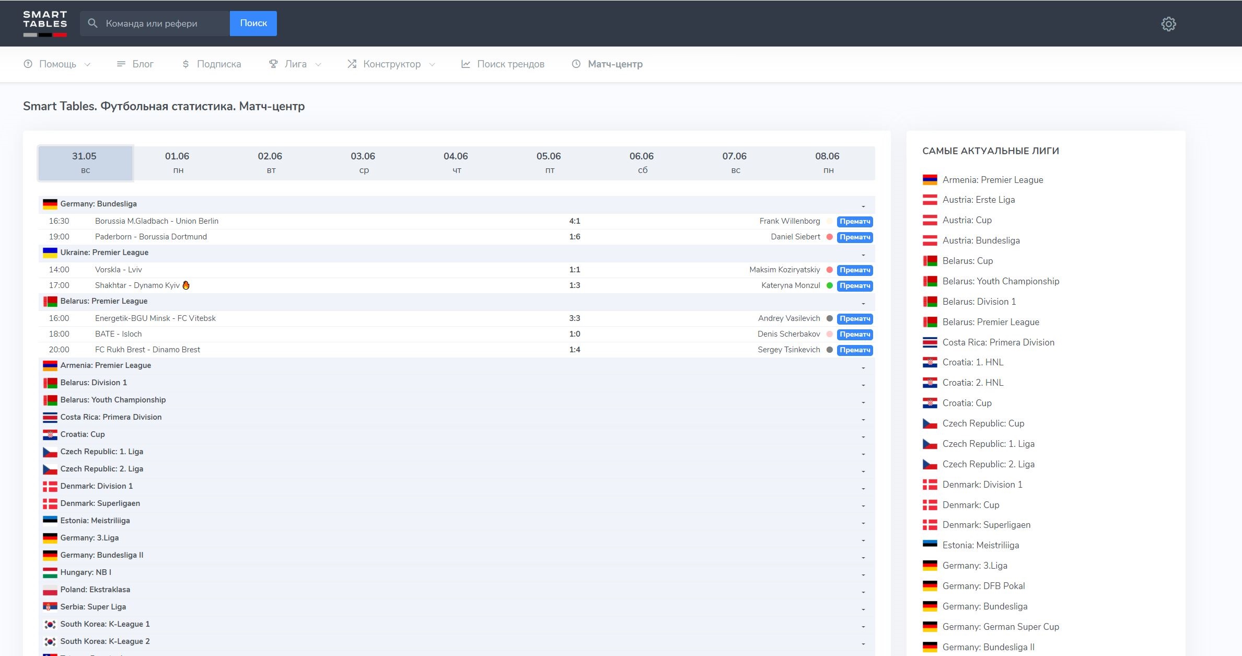Click the help question mark icon
The height and width of the screenshot is (656, 1242).
(28, 64)
